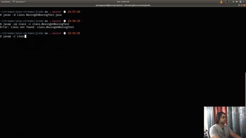Click the OBS Studio tray icon
Screen dimensions: 246x138
point(227,2)
